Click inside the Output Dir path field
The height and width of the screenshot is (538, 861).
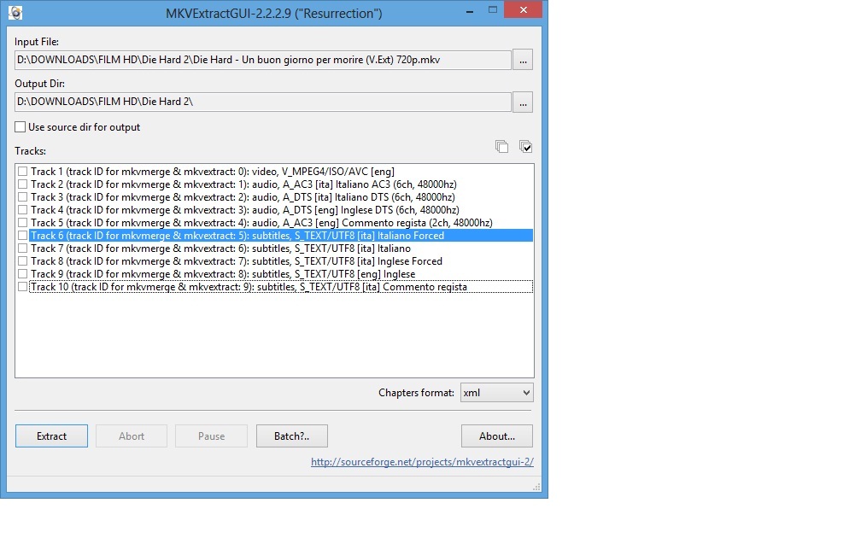pos(262,102)
